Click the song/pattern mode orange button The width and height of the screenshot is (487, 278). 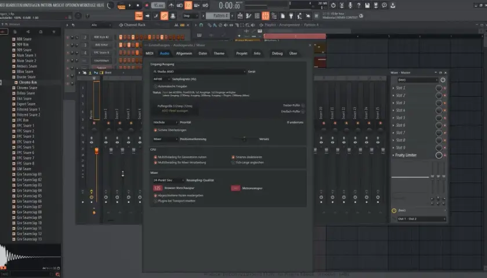(x=121, y=6)
